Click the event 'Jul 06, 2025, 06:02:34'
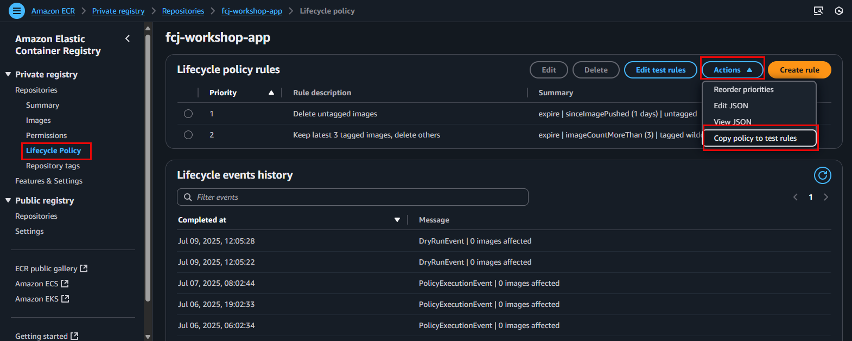 216,325
